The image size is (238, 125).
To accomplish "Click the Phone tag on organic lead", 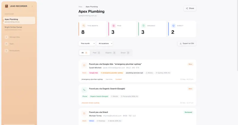I will [85, 96].
